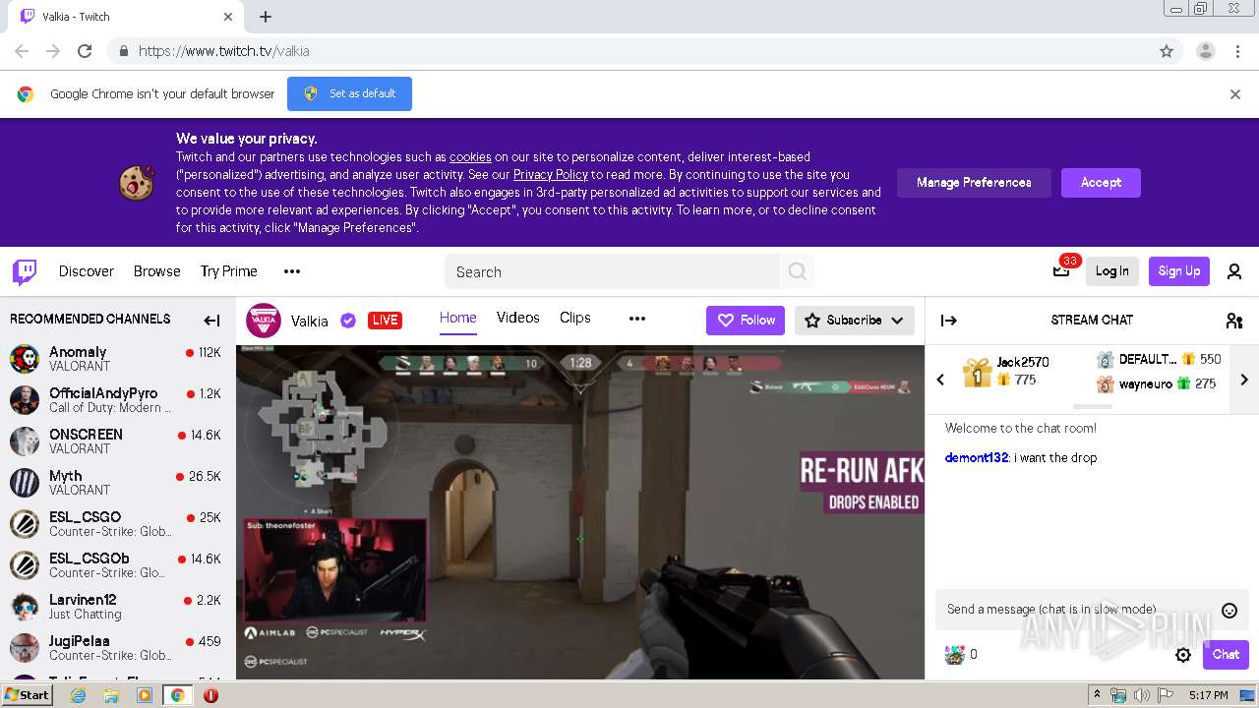Open the user account icon menu

point(1234,271)
